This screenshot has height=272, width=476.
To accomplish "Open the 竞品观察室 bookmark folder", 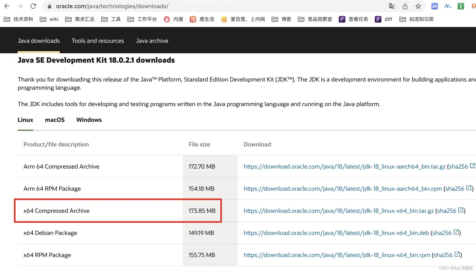I will pos(315,19).
